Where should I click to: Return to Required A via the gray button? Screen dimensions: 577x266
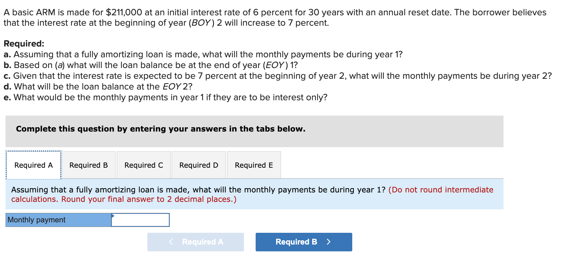[195, 242]
